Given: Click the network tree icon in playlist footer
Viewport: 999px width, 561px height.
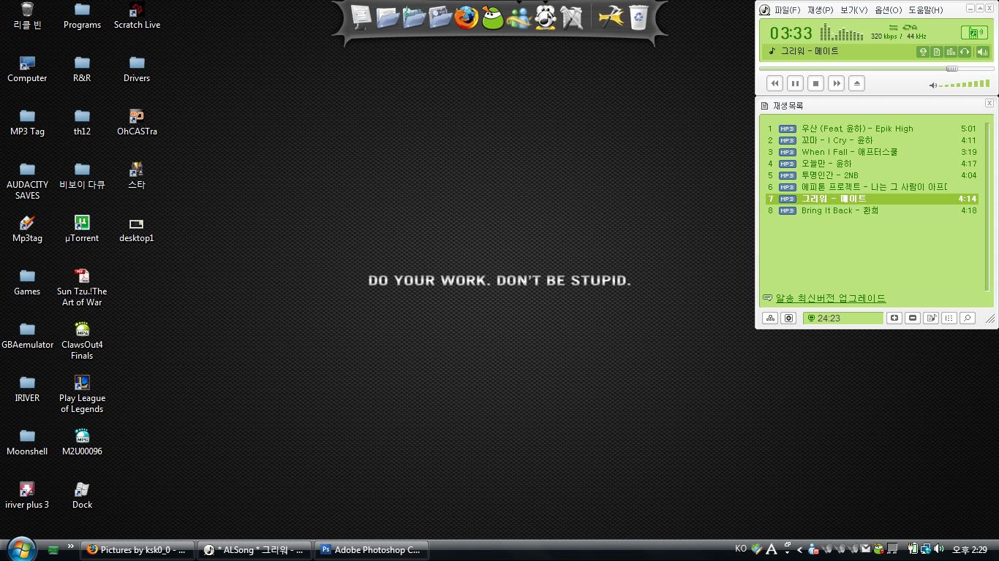Looking at the screenshot, I should [770, 318].
